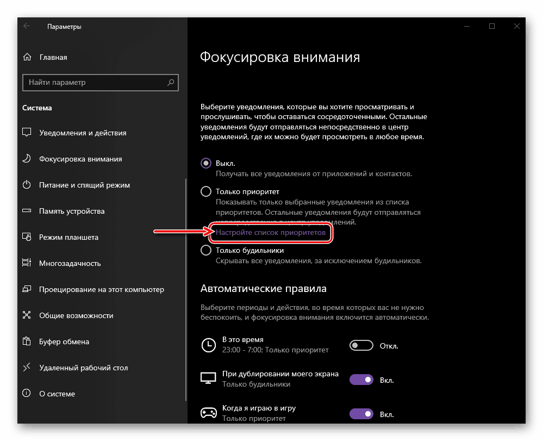Click the Home (Главная) icon
543x441 pixels.
(x=27, y=57)
